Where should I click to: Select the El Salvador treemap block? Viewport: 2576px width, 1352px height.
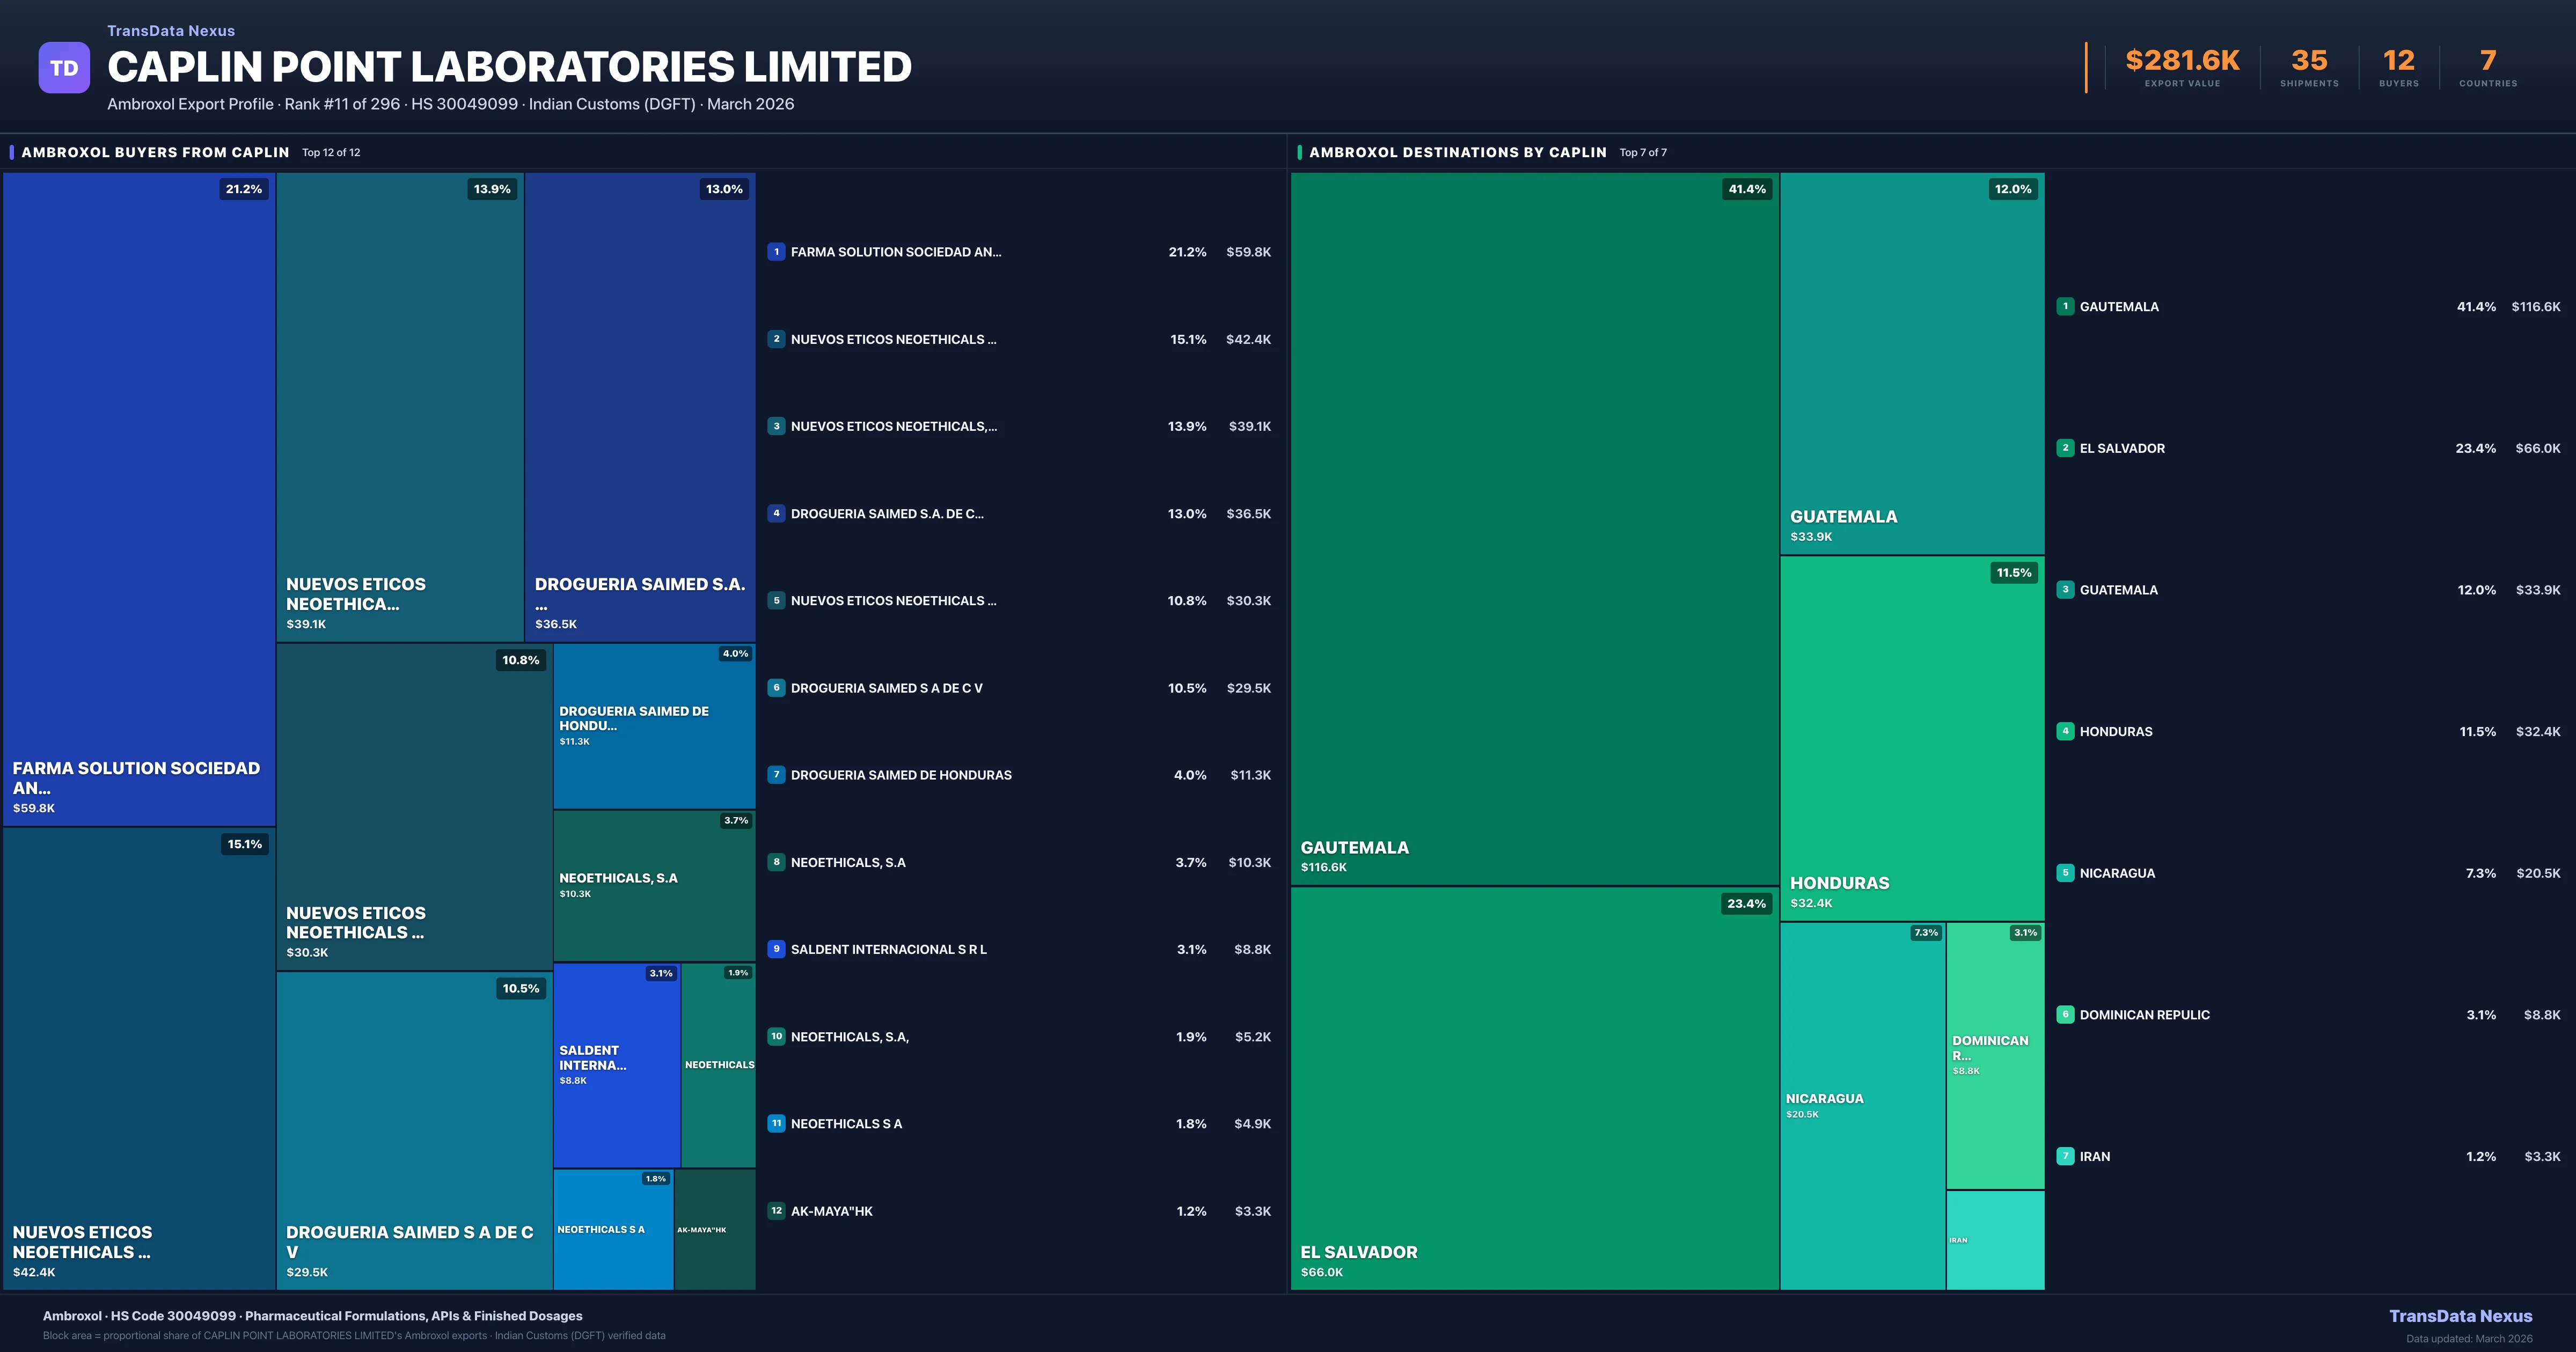1534,1090
